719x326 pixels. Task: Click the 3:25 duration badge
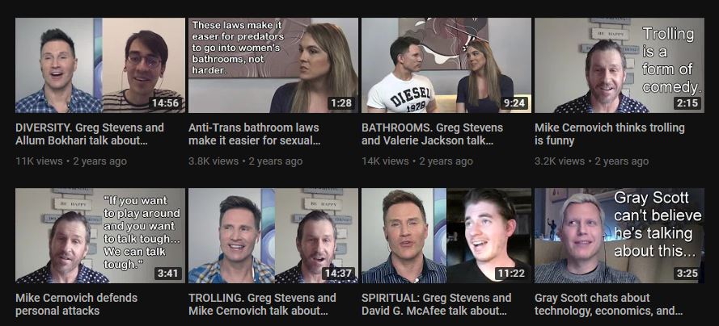point(687,274)
